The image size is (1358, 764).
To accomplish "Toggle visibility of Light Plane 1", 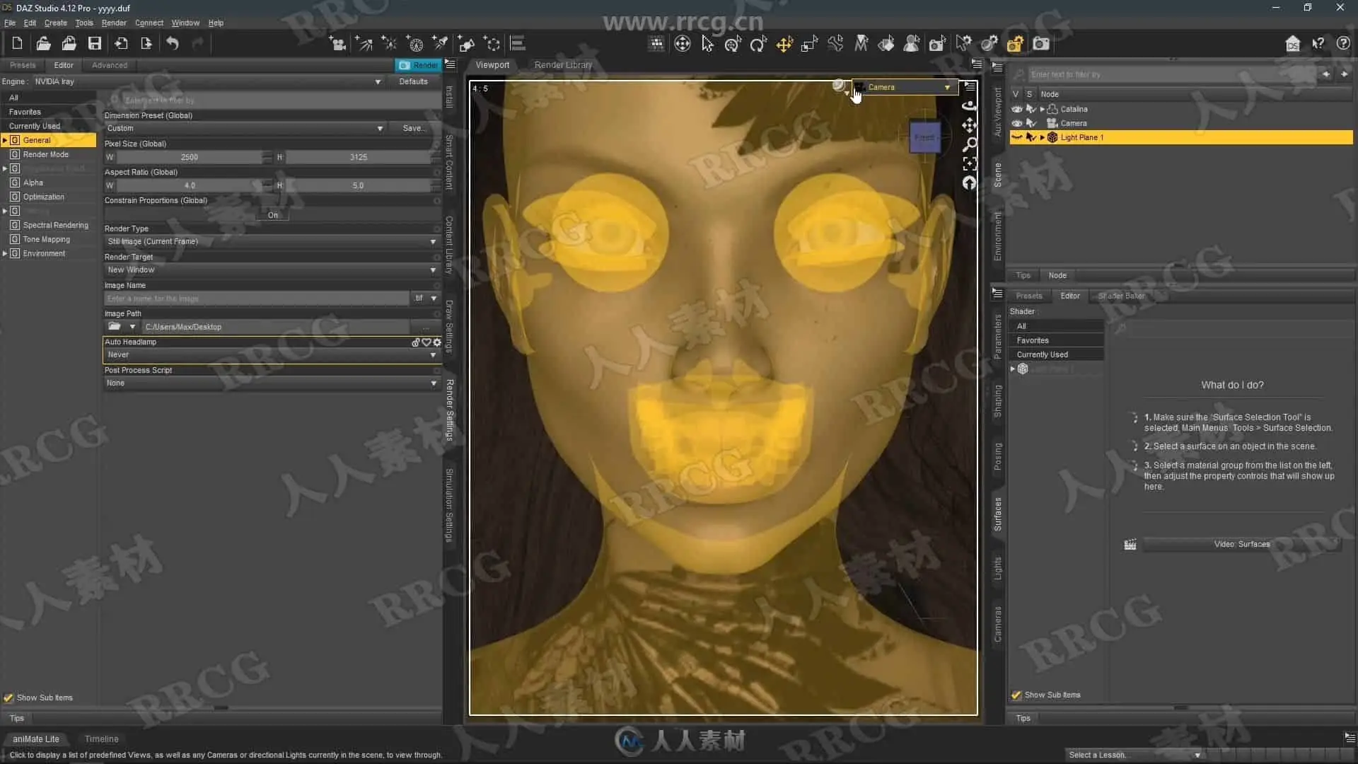I will (1016, 137).
